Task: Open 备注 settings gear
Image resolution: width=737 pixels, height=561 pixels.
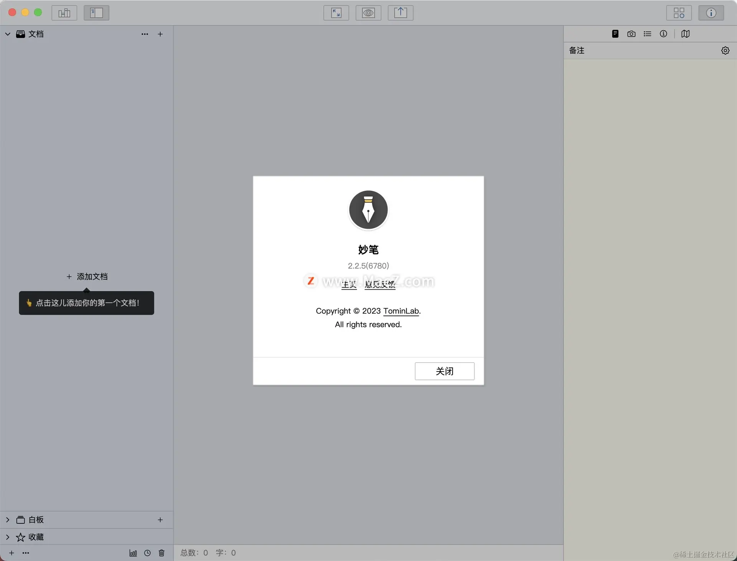Action: 725,51
